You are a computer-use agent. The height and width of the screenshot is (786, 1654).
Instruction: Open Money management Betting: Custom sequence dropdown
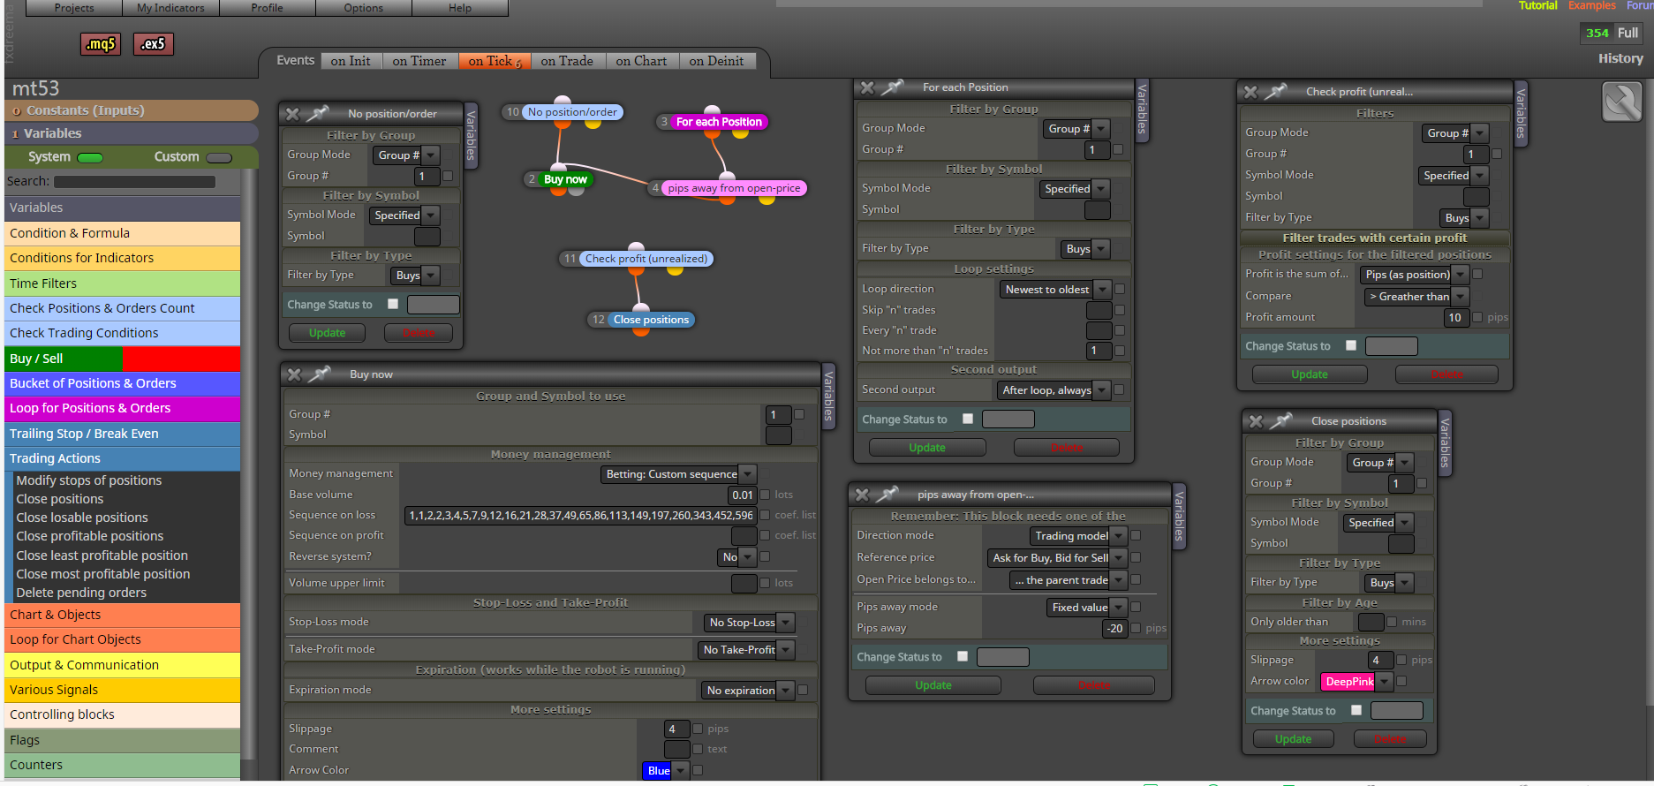tap(678, 474)
